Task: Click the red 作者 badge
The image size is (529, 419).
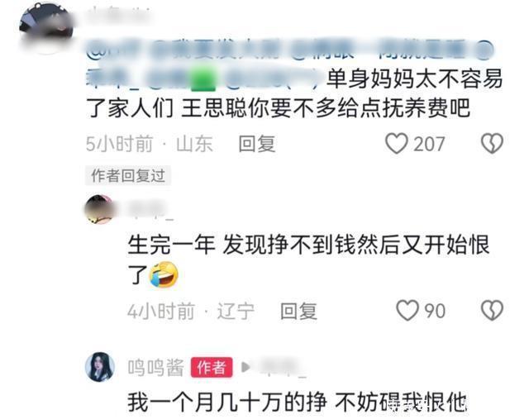Action: (x=212, y=367)
